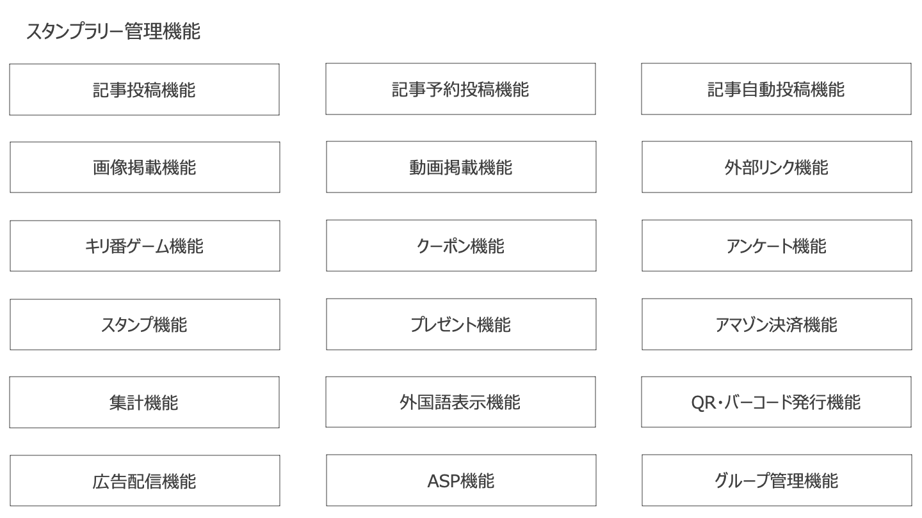Click the プレゼント機能 button
Image resolution: width=922 pixels, height=518 pixels.
(461, 325)
